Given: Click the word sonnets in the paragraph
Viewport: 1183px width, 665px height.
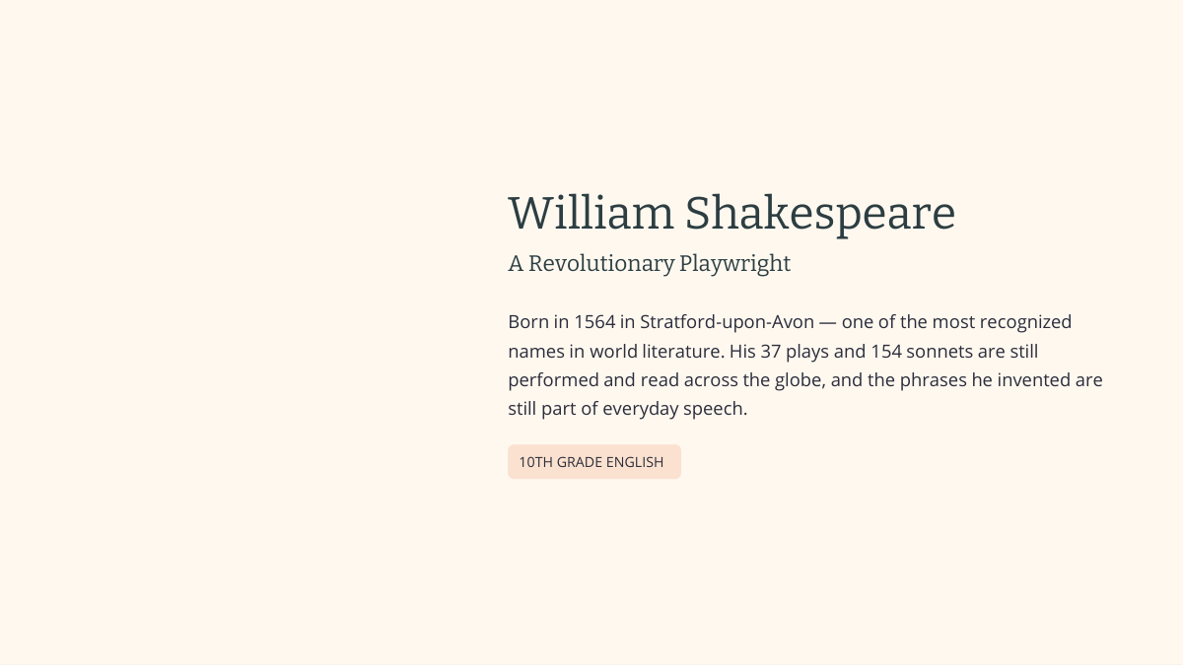Looking at the screenshot, I should click(939, 351).
